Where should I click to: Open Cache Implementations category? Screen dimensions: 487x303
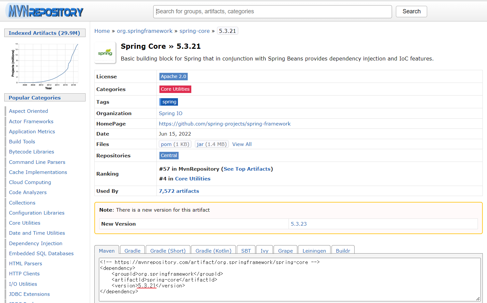pos(38,172)
